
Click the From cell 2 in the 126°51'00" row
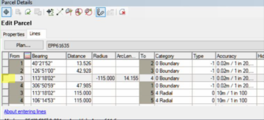[16, 71]
